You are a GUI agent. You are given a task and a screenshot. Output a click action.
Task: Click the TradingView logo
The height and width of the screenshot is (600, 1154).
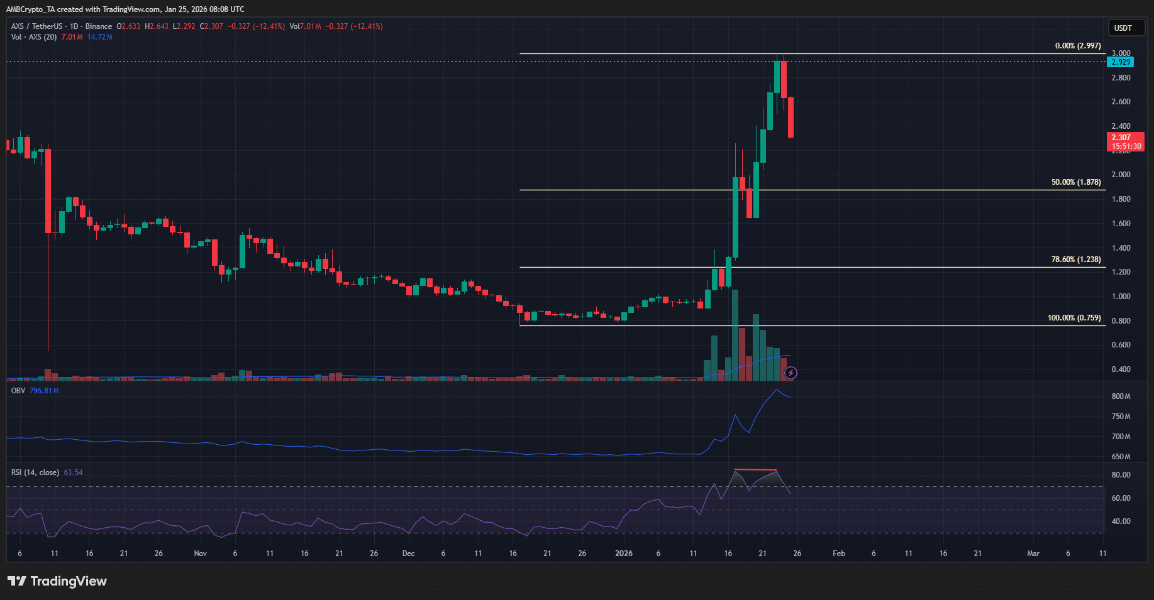coord(57,581)
